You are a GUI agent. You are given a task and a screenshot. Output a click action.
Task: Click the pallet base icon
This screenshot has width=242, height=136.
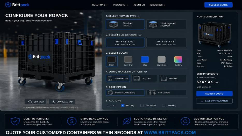click(110, 93)
